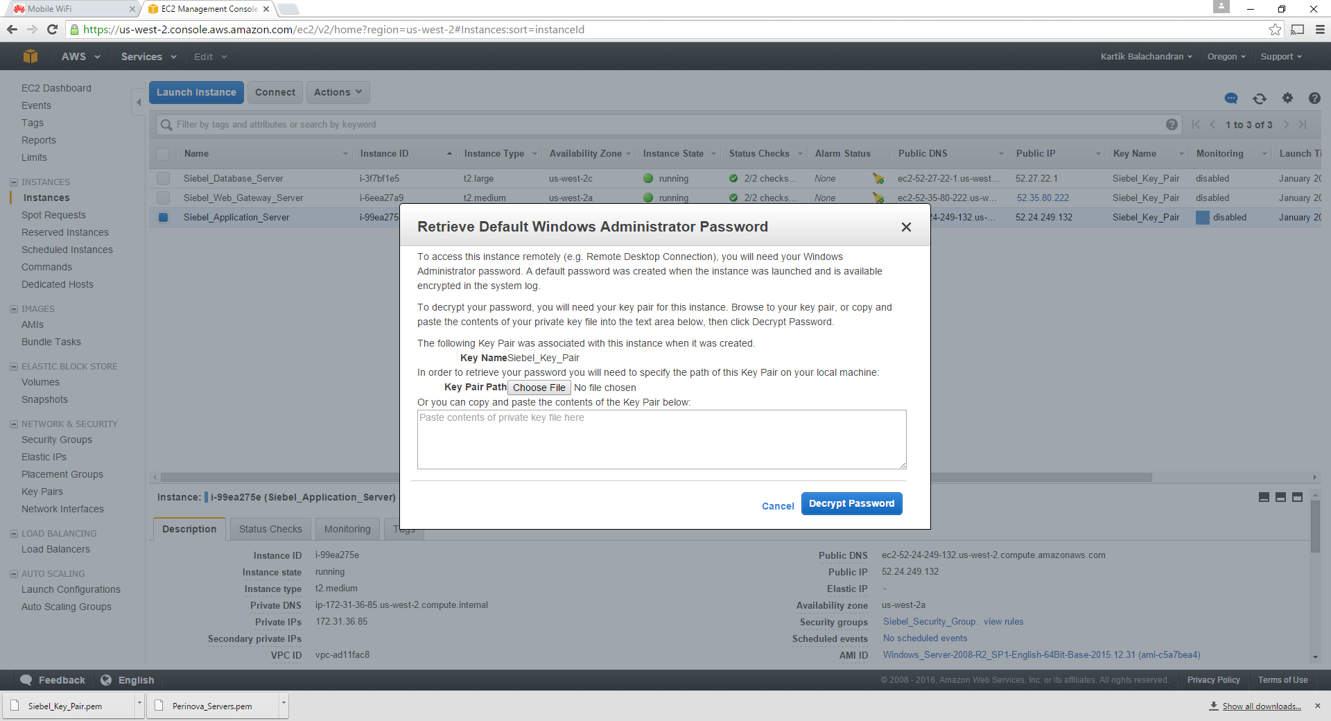Viewport: 1331px width, 721px height.
Task: Collapse the ELASTIC BLOCK STORE section
Action: (x=14, y=367)
